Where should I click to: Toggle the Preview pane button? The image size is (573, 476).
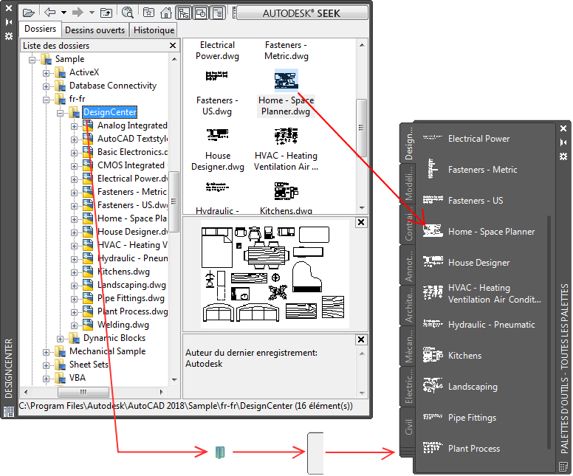click(x=201, y=13)
